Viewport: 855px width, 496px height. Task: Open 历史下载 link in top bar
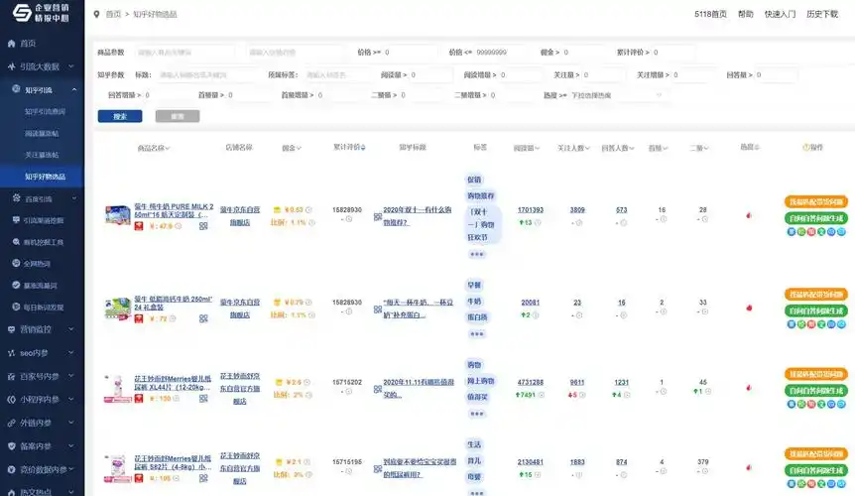(x=822, y=14)
